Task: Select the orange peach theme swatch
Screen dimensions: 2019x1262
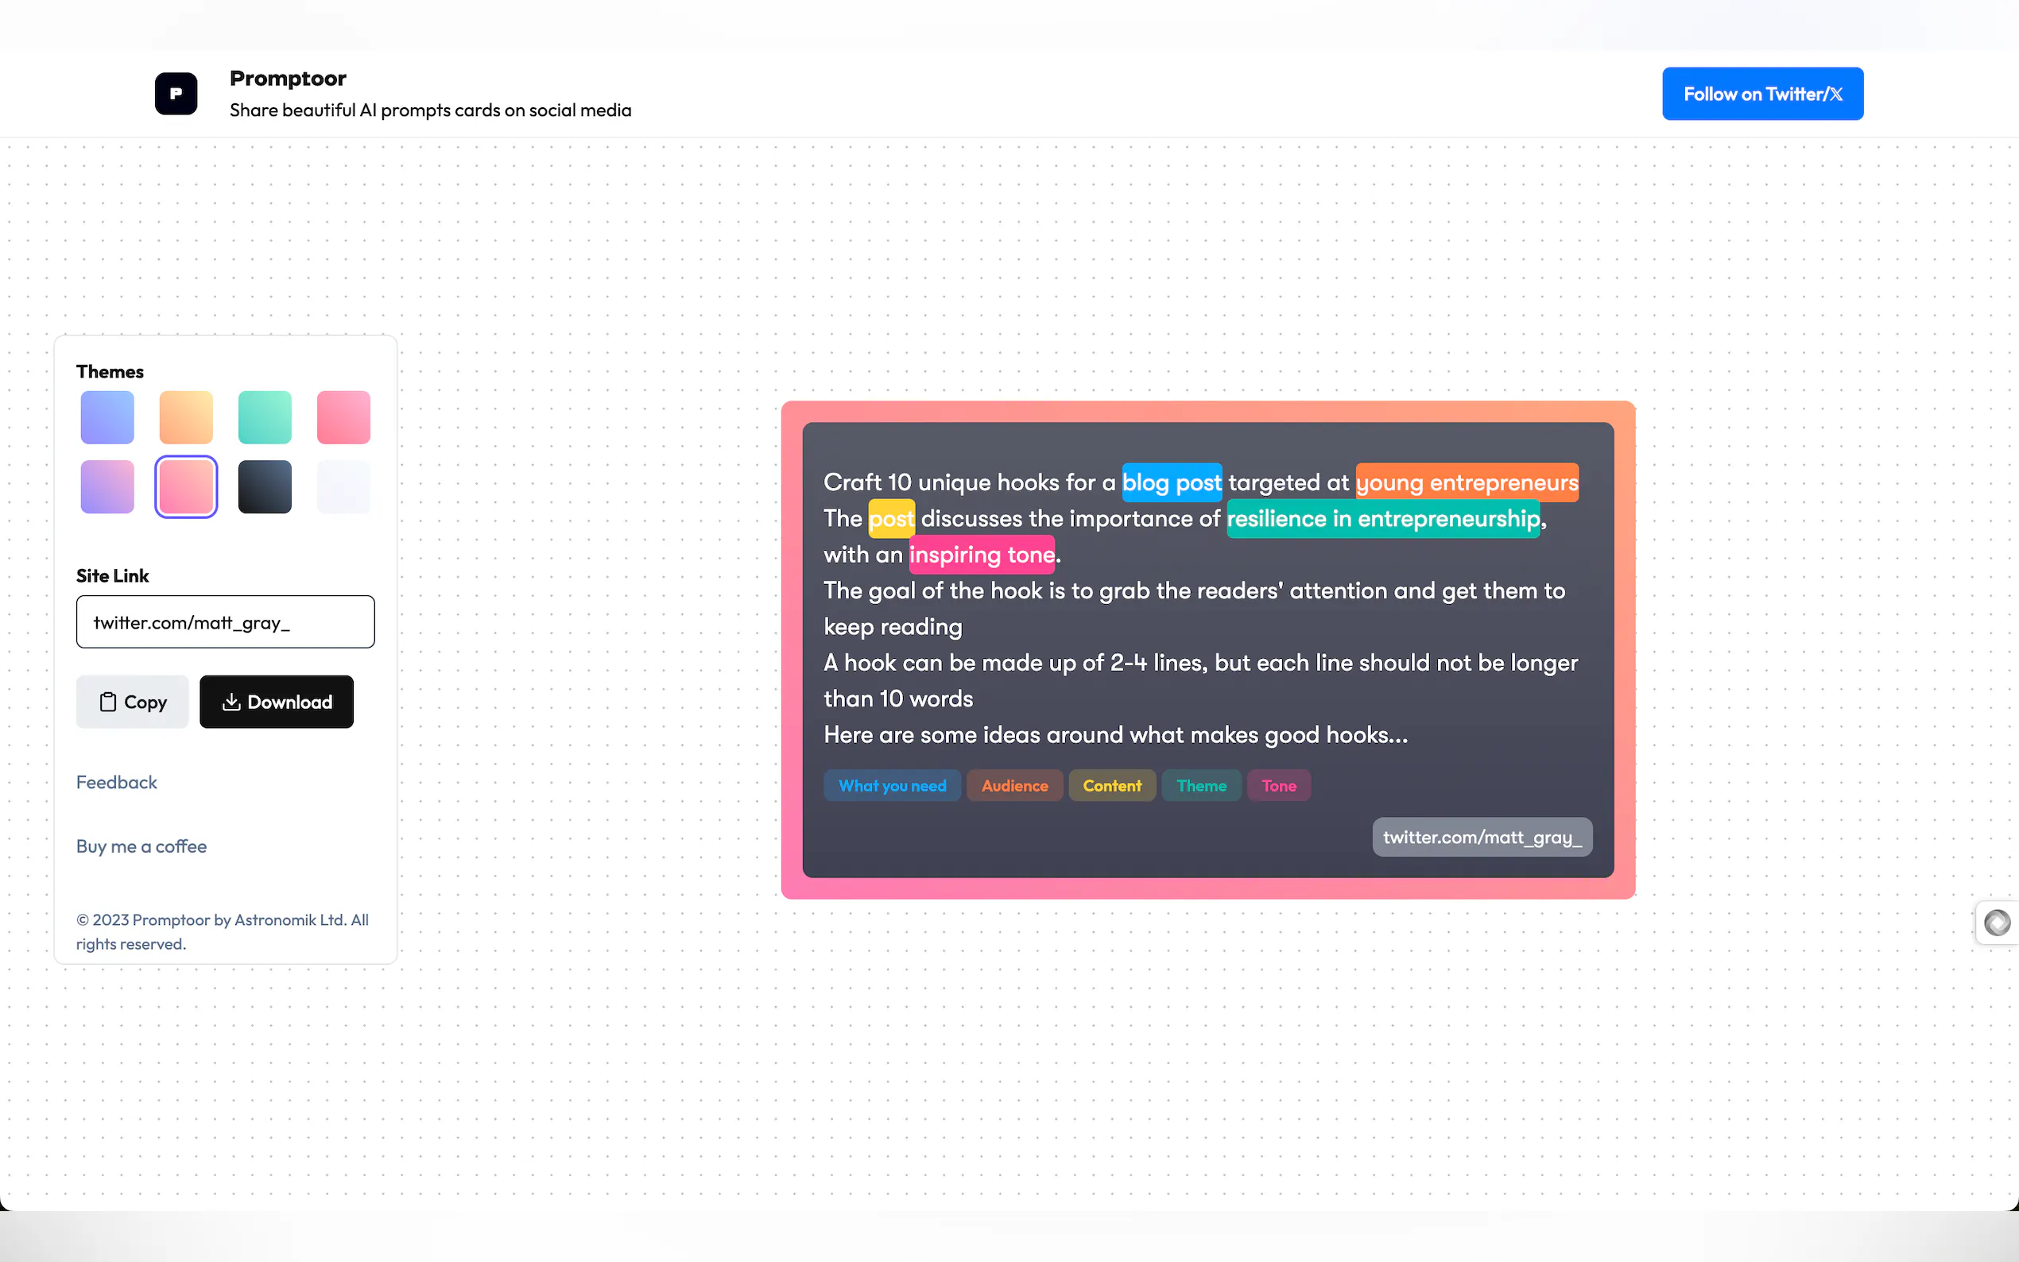Action: point(186,417)
